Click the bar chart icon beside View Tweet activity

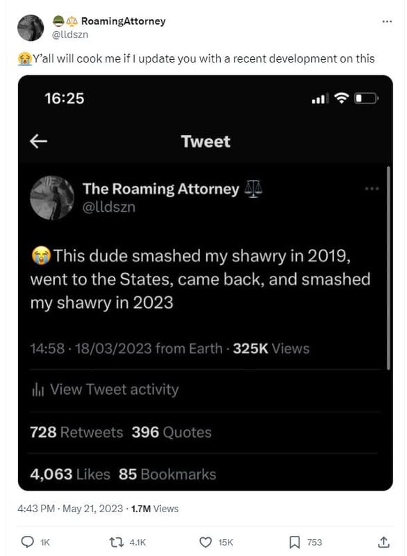(x=39, y=389)
